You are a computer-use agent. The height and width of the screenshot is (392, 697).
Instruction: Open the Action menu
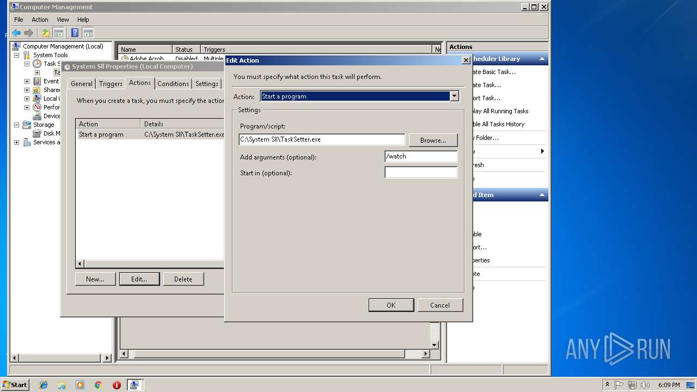(x=40, y=19)
